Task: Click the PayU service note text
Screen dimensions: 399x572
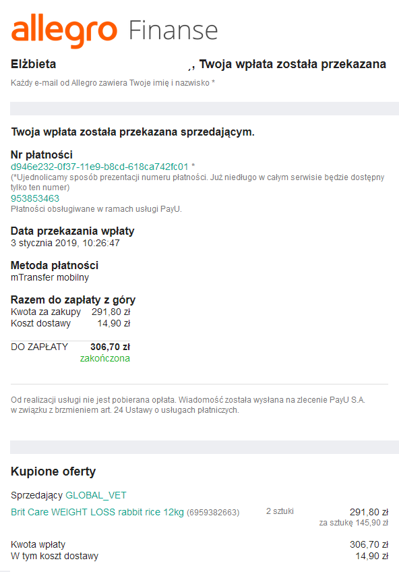Action: pos(96,209)
